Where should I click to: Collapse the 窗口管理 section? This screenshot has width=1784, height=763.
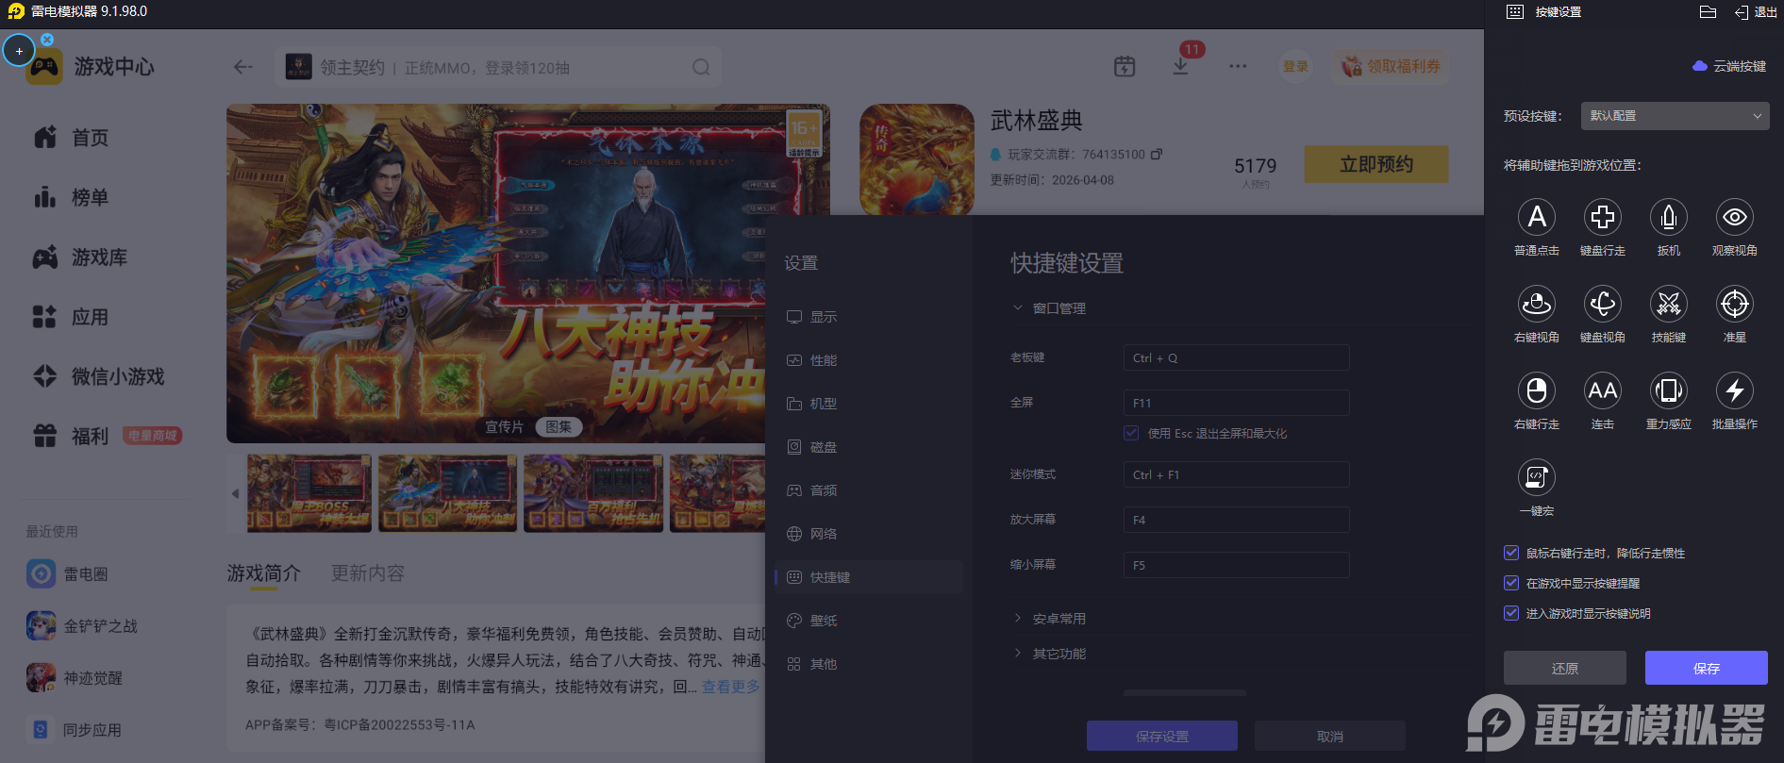pos(1049,308)
